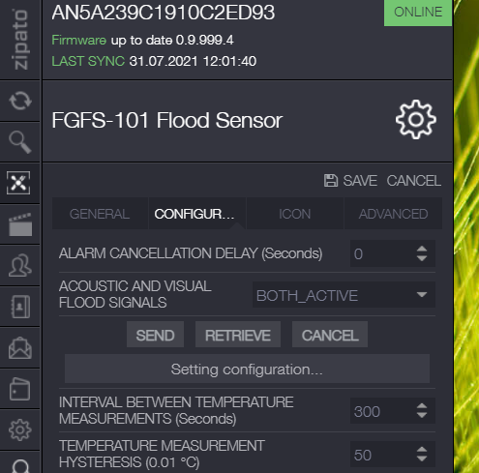Decrease Alarm Cancellation Delay with down arrow
This screenshot has width=479, height=473.
(x=422, y=258)
